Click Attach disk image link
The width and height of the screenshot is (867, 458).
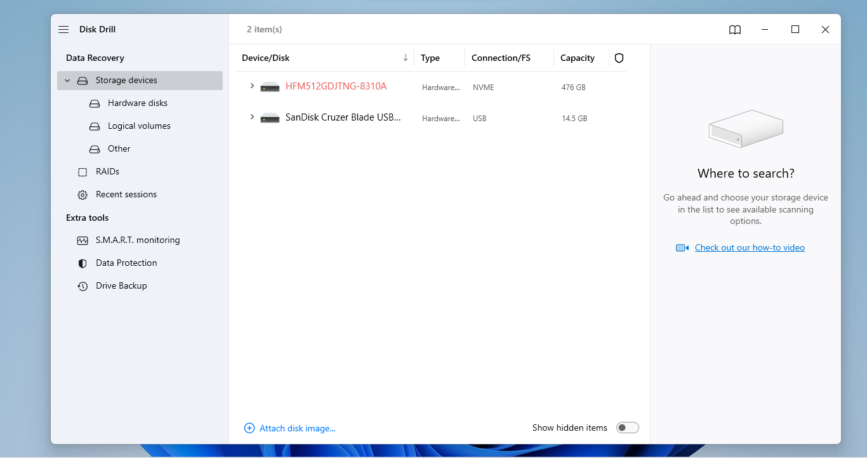pos(297,428)
